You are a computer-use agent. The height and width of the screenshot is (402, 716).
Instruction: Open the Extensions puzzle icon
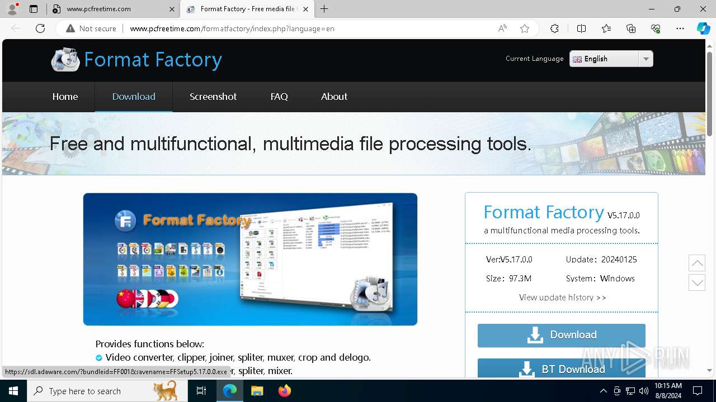(554, 28)
